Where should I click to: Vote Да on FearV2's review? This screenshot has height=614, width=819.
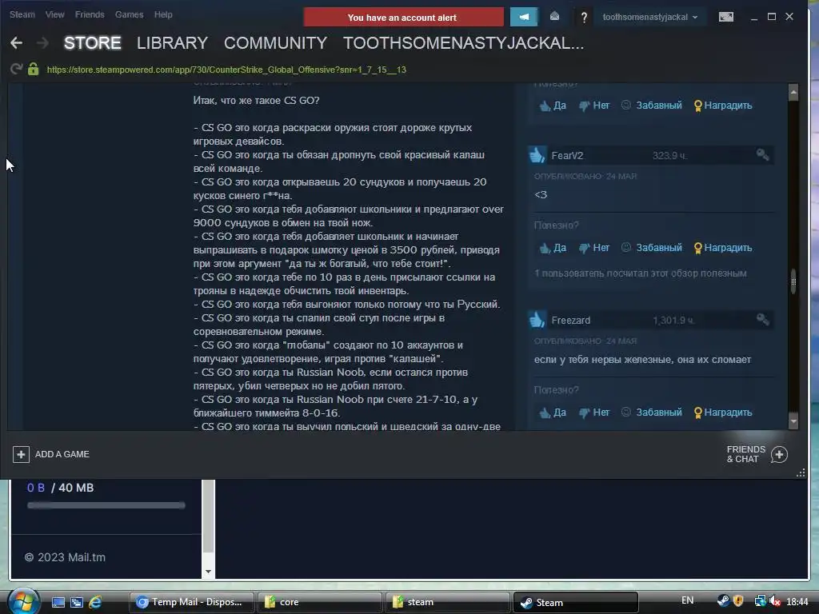pyautogui.click(x=553, y=248)
